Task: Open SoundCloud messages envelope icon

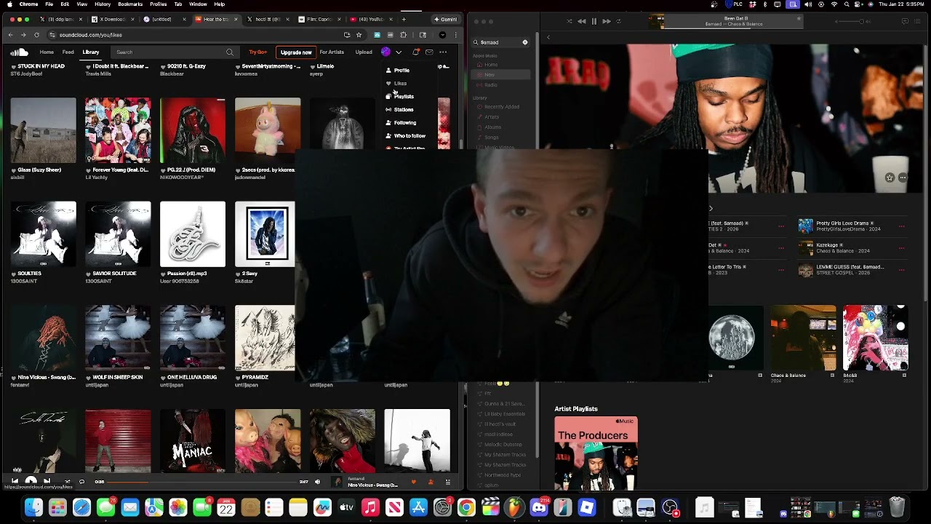Action: click(429, 52)
